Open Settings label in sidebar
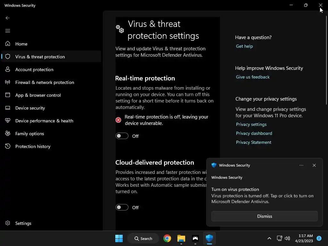The height and width of the screenshot is (246, 328). click(23, 223)
